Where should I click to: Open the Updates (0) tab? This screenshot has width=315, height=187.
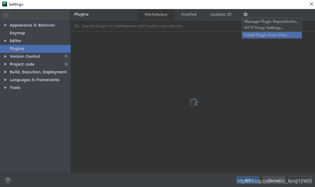[221, 14]
